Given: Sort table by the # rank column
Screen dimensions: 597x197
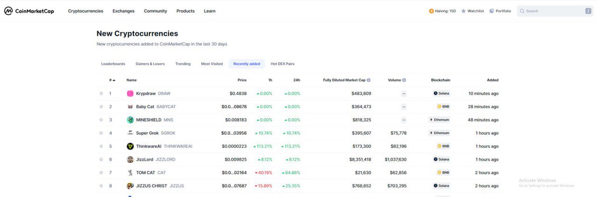Looking at the screenshot, I should 112,80.
